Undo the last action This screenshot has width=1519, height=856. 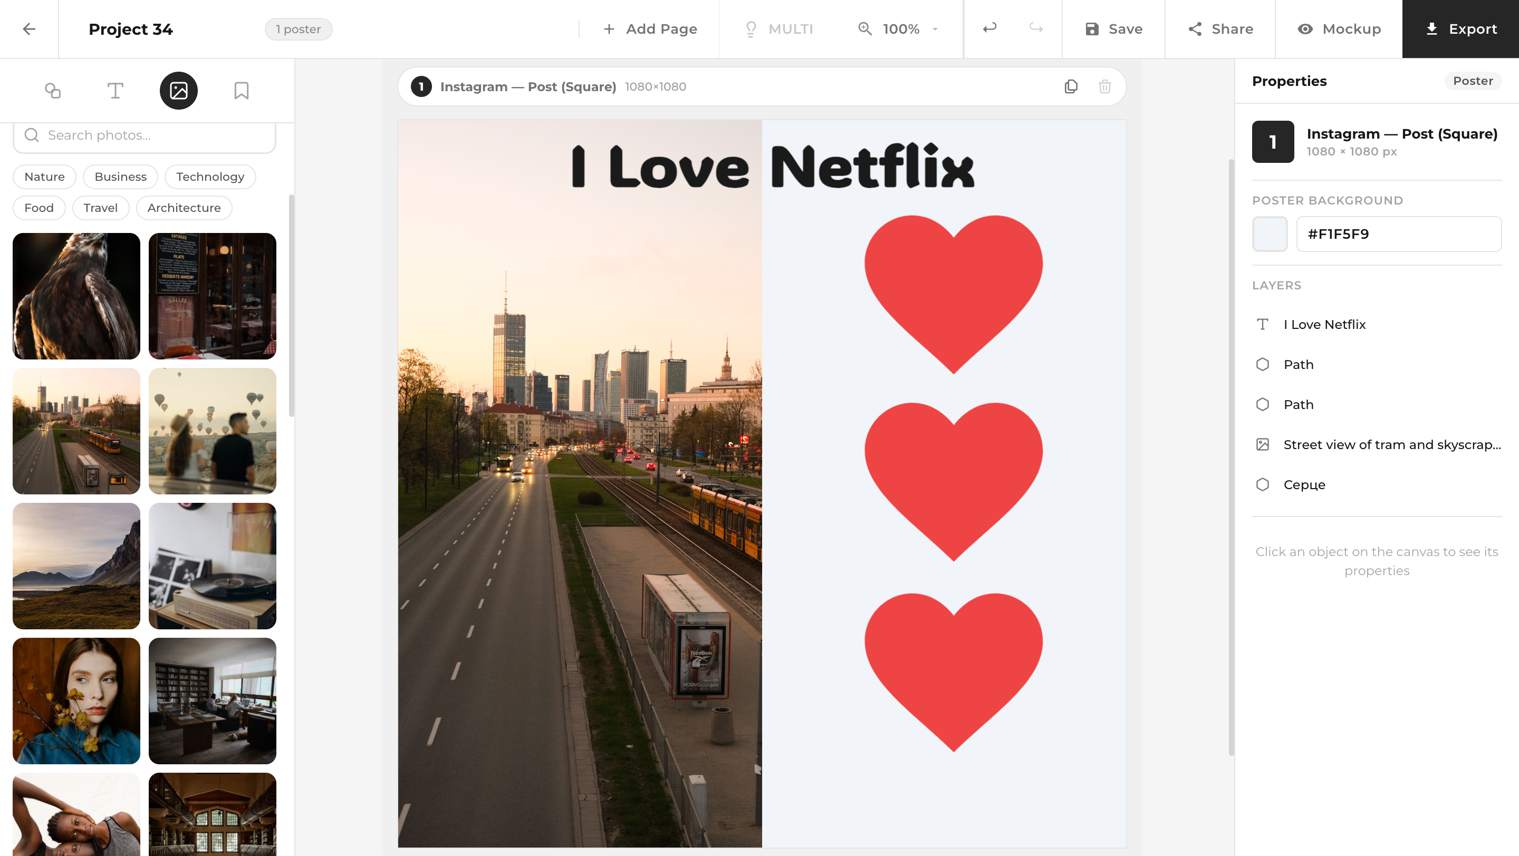(x=989, y=28)
